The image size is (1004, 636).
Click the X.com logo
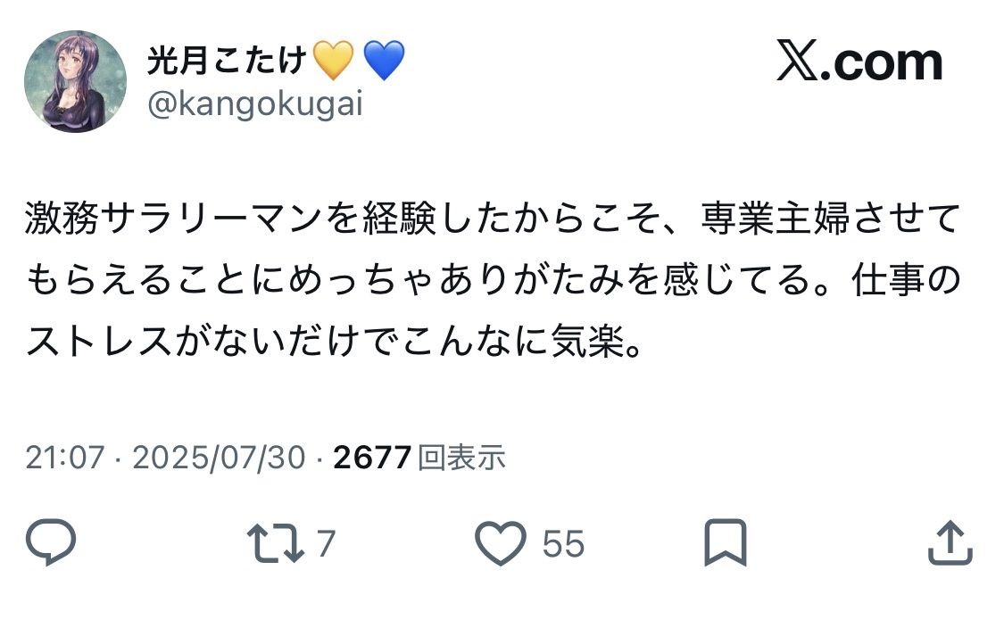point(859,61)
